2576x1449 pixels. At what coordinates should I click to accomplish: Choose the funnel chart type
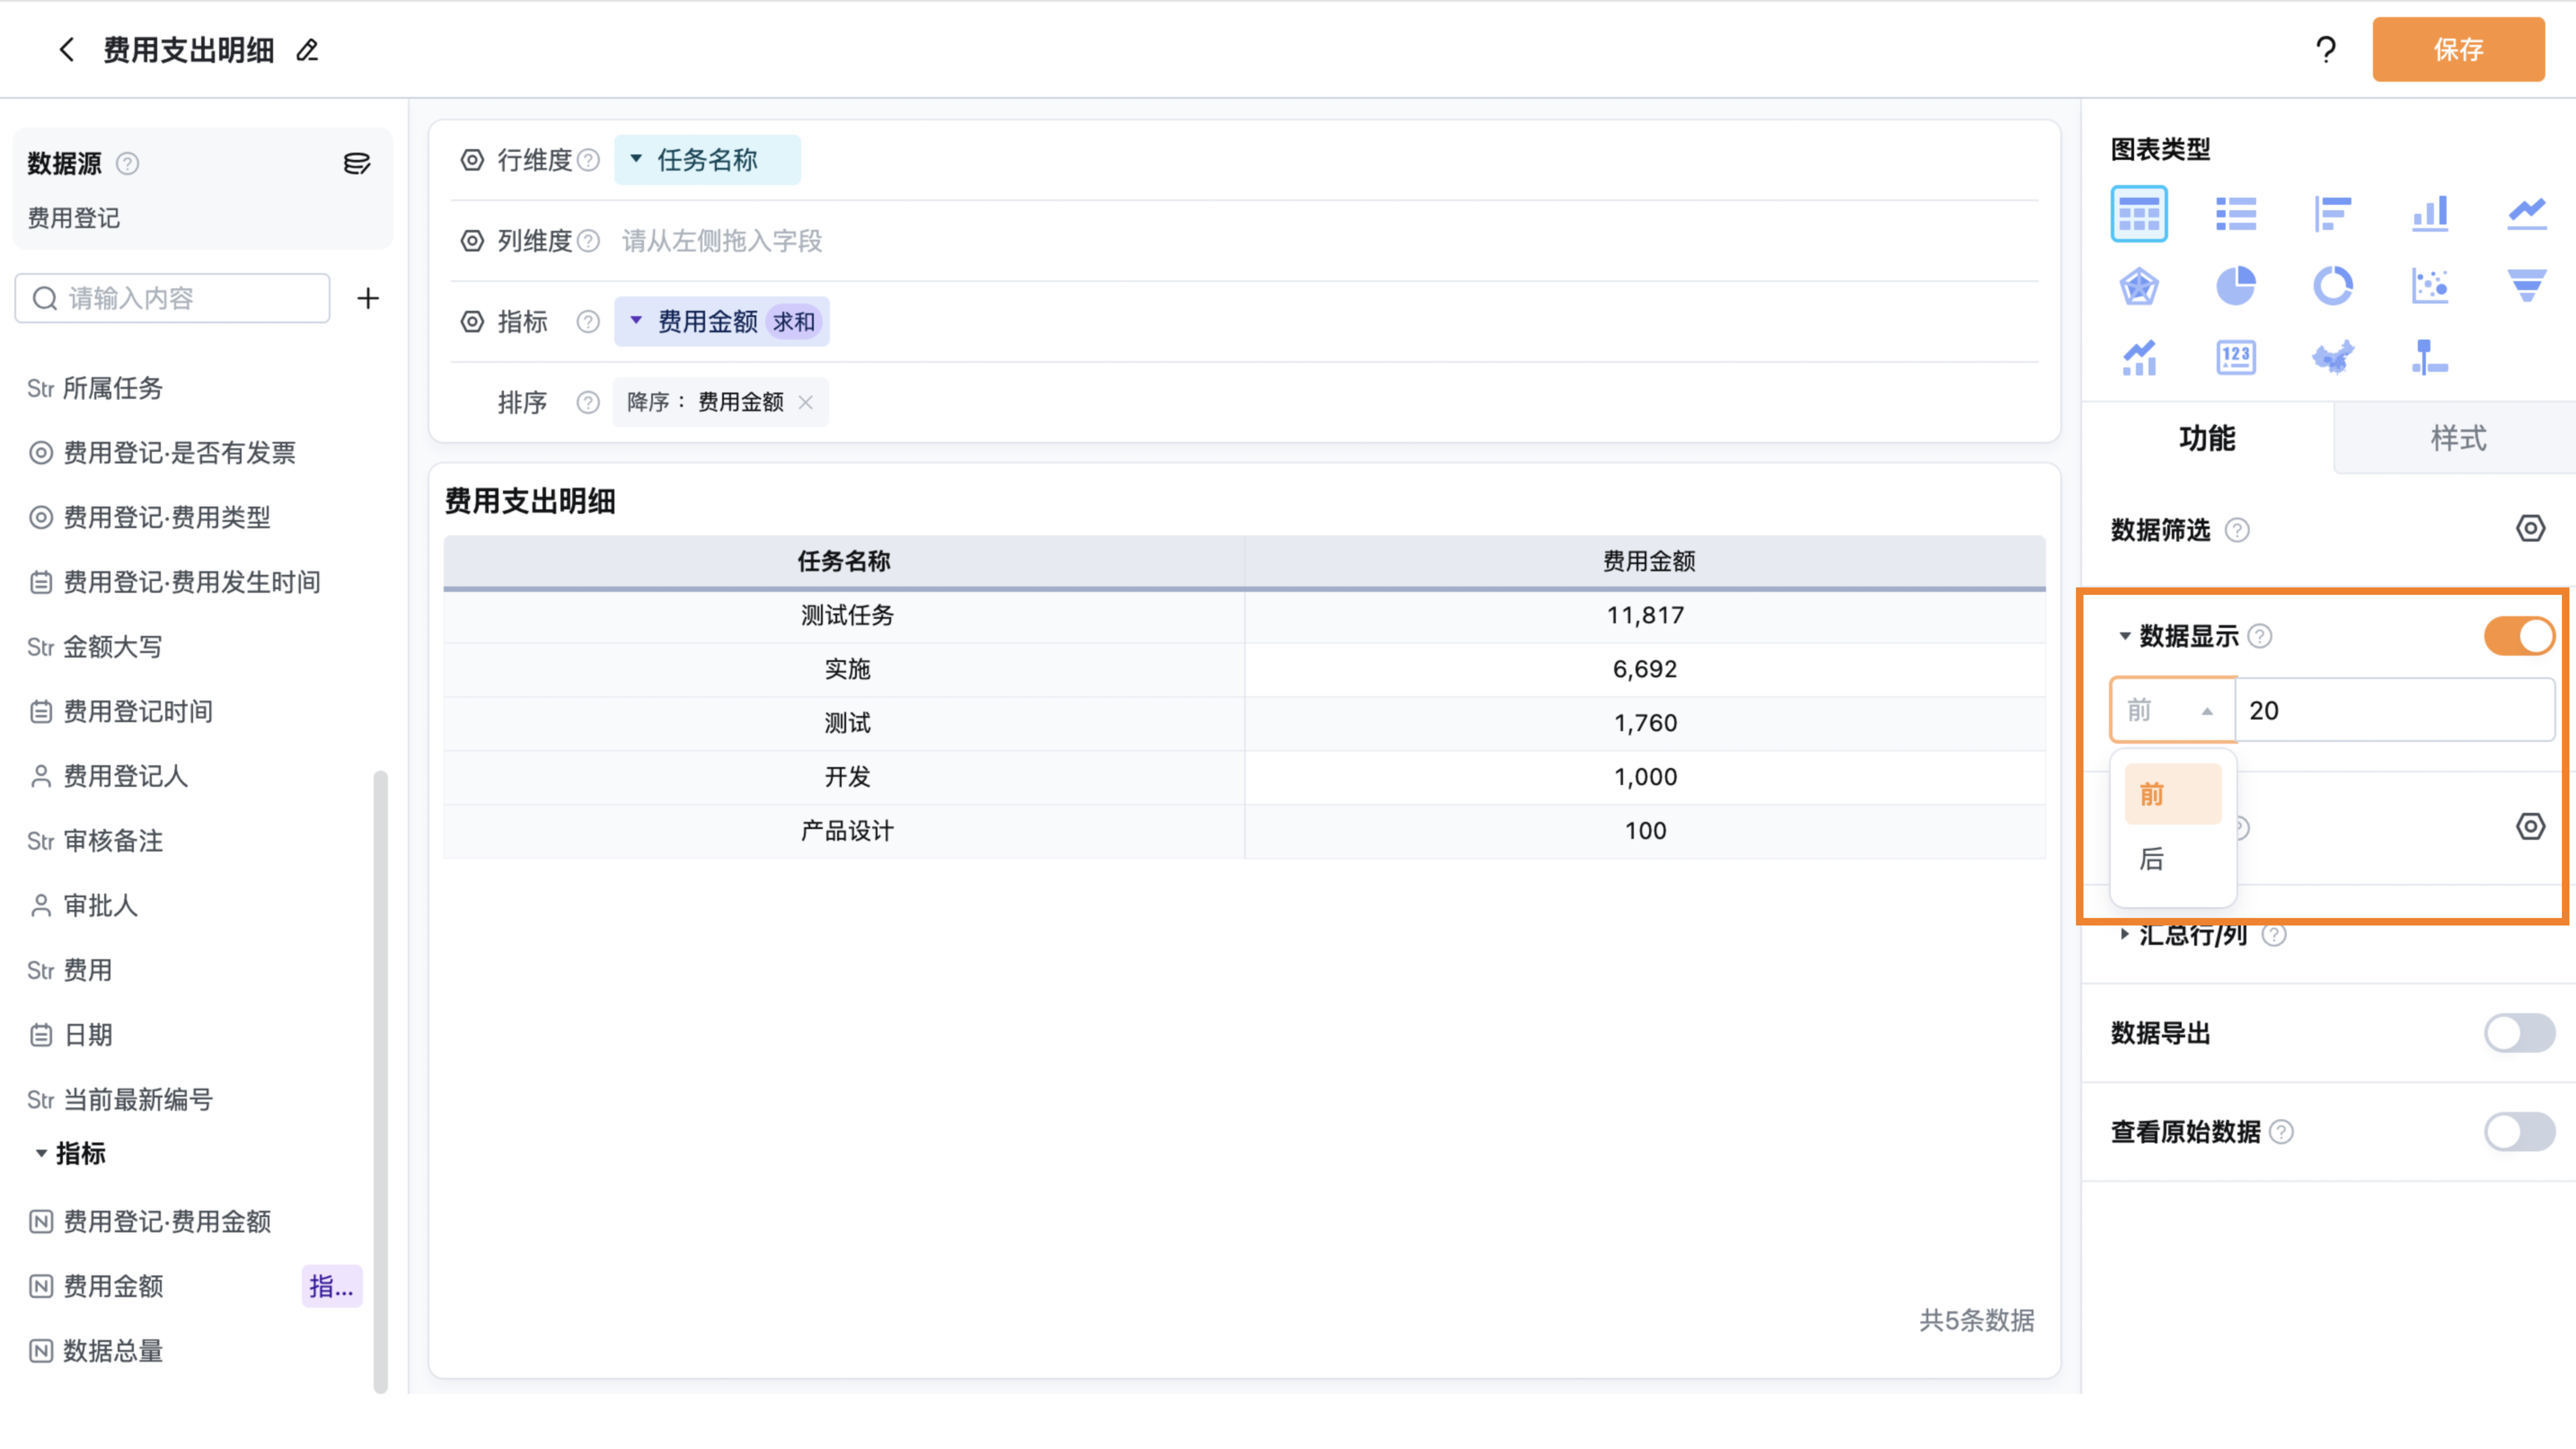click(x=2527, y=286)
